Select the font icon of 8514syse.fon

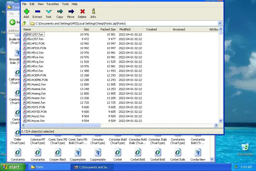point(25,121)
